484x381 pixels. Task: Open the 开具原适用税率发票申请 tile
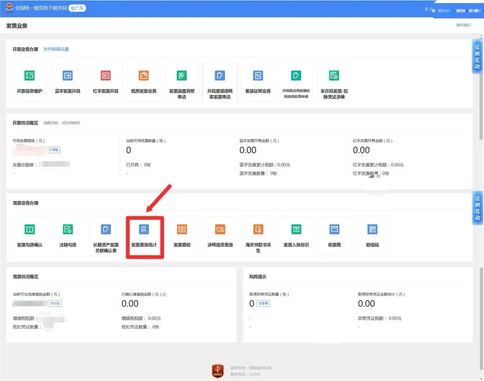click(220, 82)
